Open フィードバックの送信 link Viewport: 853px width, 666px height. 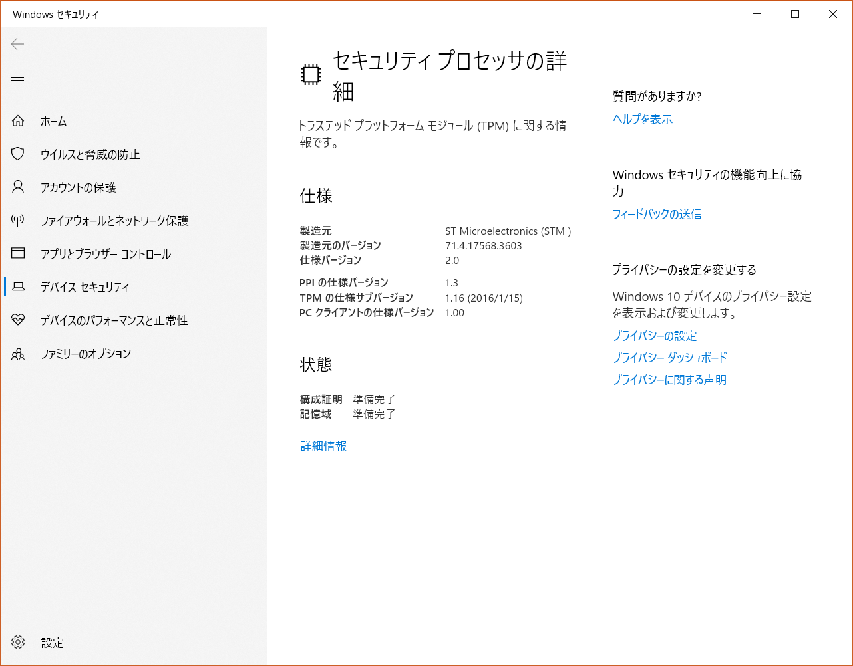click(657, 214)
